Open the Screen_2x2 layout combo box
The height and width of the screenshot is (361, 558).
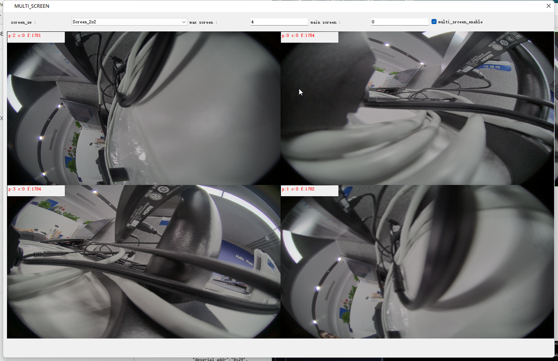126,22
